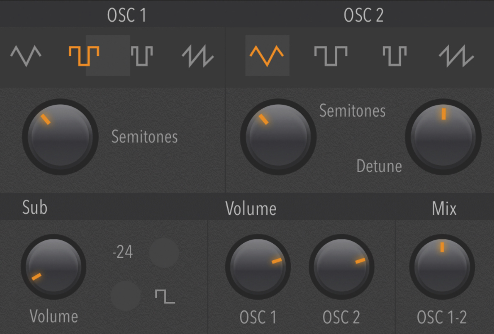Screen dimensions: 494x334
Task: Select sawtooth waveform for OSC 2
Action: point(456,56)
